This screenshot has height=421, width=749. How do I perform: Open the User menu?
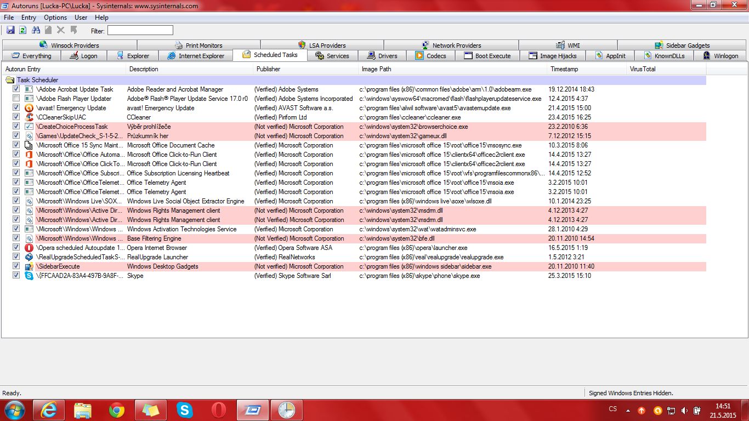point(81,18)
